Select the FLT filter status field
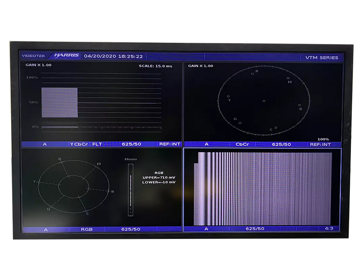This screenshot has height=273, width=364. [x=97, y=144]
